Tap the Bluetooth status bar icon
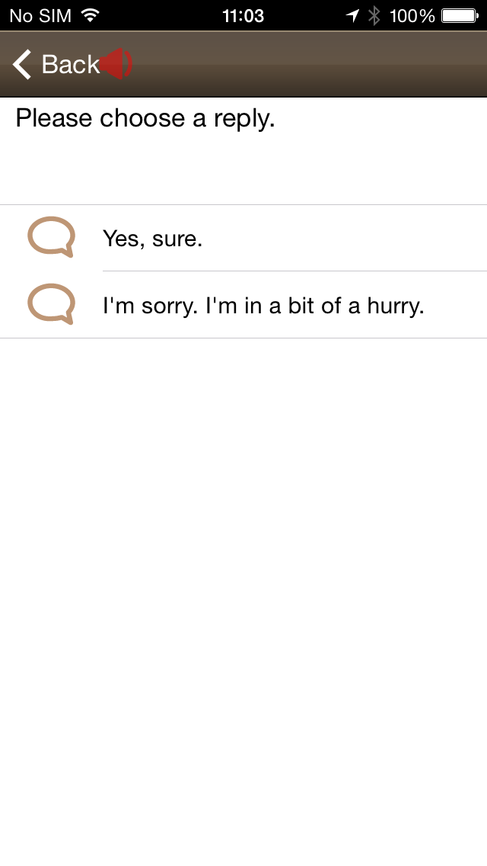This screenshot has width=487, height=866. (374, 15)
